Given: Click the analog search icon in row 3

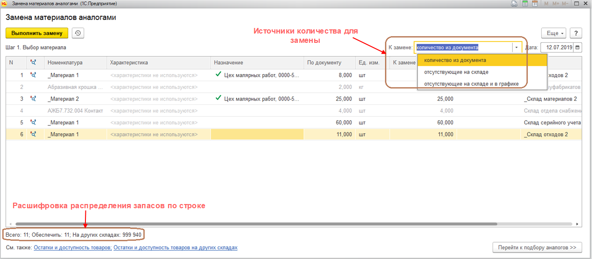Looking at the screenshot, I should point(33,99).
